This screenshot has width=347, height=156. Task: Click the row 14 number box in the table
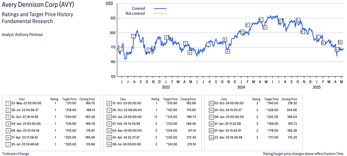[x=109, y=144]
